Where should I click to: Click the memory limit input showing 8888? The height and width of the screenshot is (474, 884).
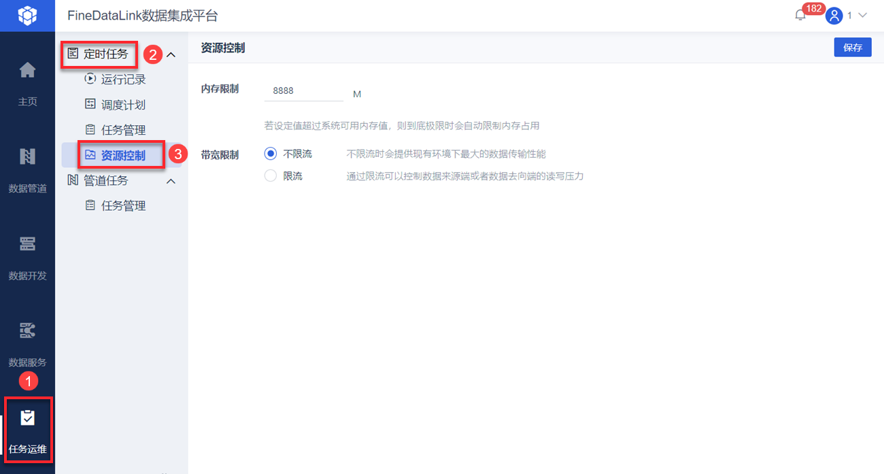pyautogui.click(x=303, y=90)
